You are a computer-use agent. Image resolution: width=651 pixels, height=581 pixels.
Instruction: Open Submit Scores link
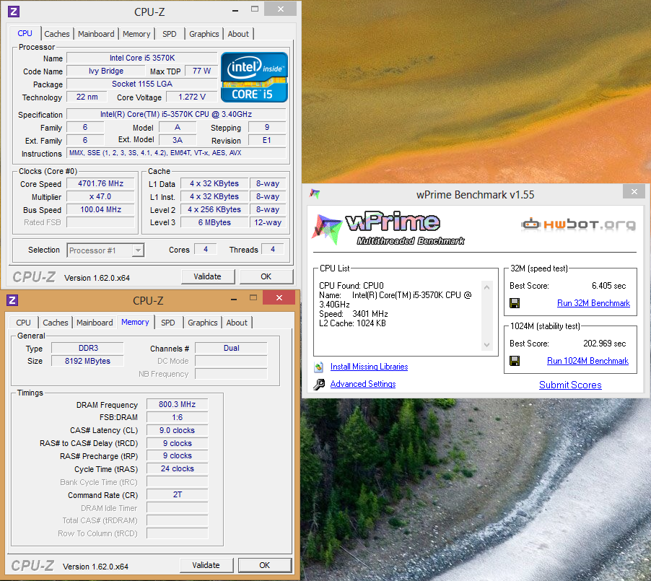570,385
